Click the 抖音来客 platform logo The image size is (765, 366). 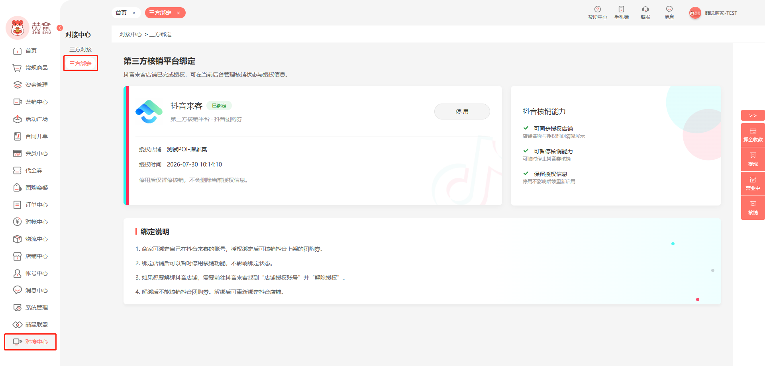(149, 112)
